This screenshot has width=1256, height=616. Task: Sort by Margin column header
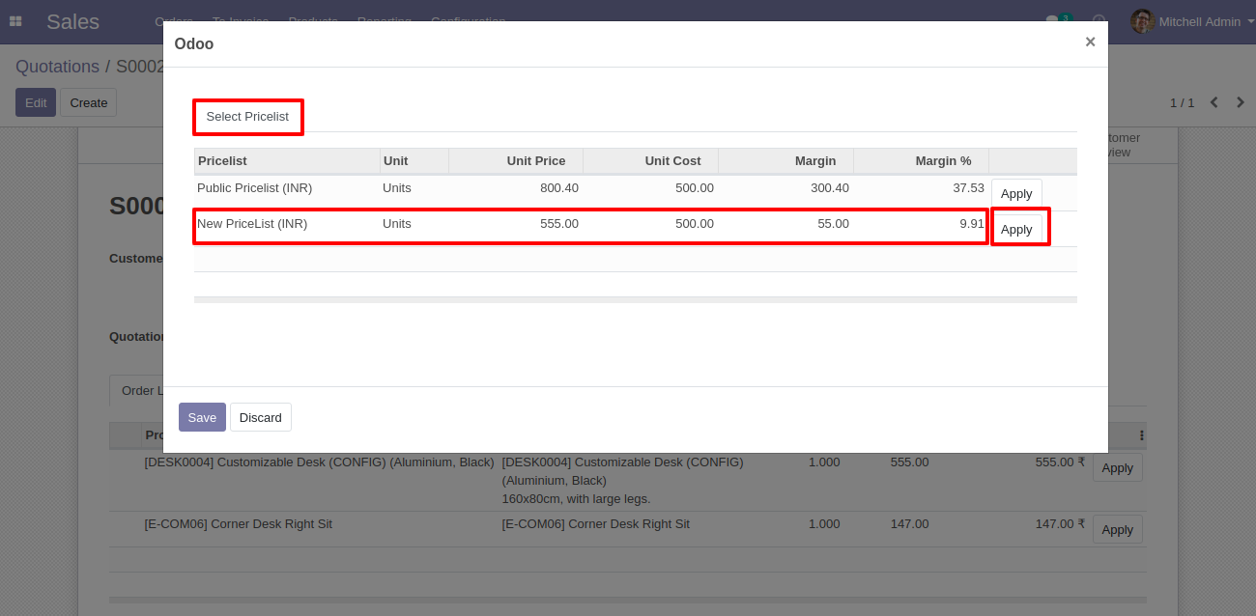coord(786,161)
